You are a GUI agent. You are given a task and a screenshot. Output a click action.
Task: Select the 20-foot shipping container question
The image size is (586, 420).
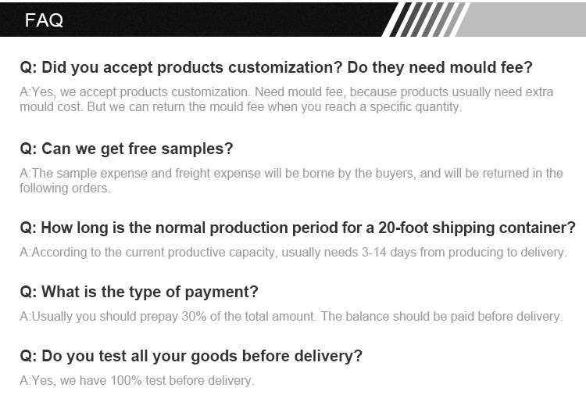(297, 228)
